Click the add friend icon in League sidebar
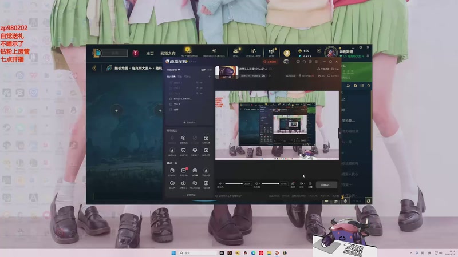Screen dimensions: 458x257 tap(349, 85)
